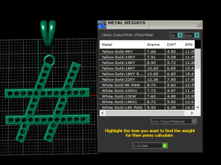Click the Metal column header
Image resolution: width=221 pixels, height=165 pixels.
122,44
